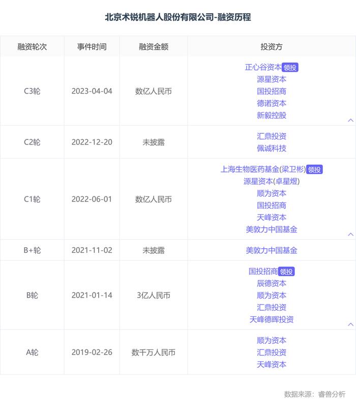356x413 pixels.
Task: Click the 3亿人民币 amount cell
Action: point(154,296)
